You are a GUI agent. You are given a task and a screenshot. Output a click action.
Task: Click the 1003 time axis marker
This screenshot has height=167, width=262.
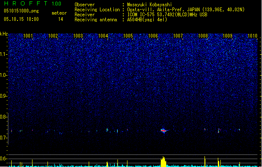pos(78,36)
